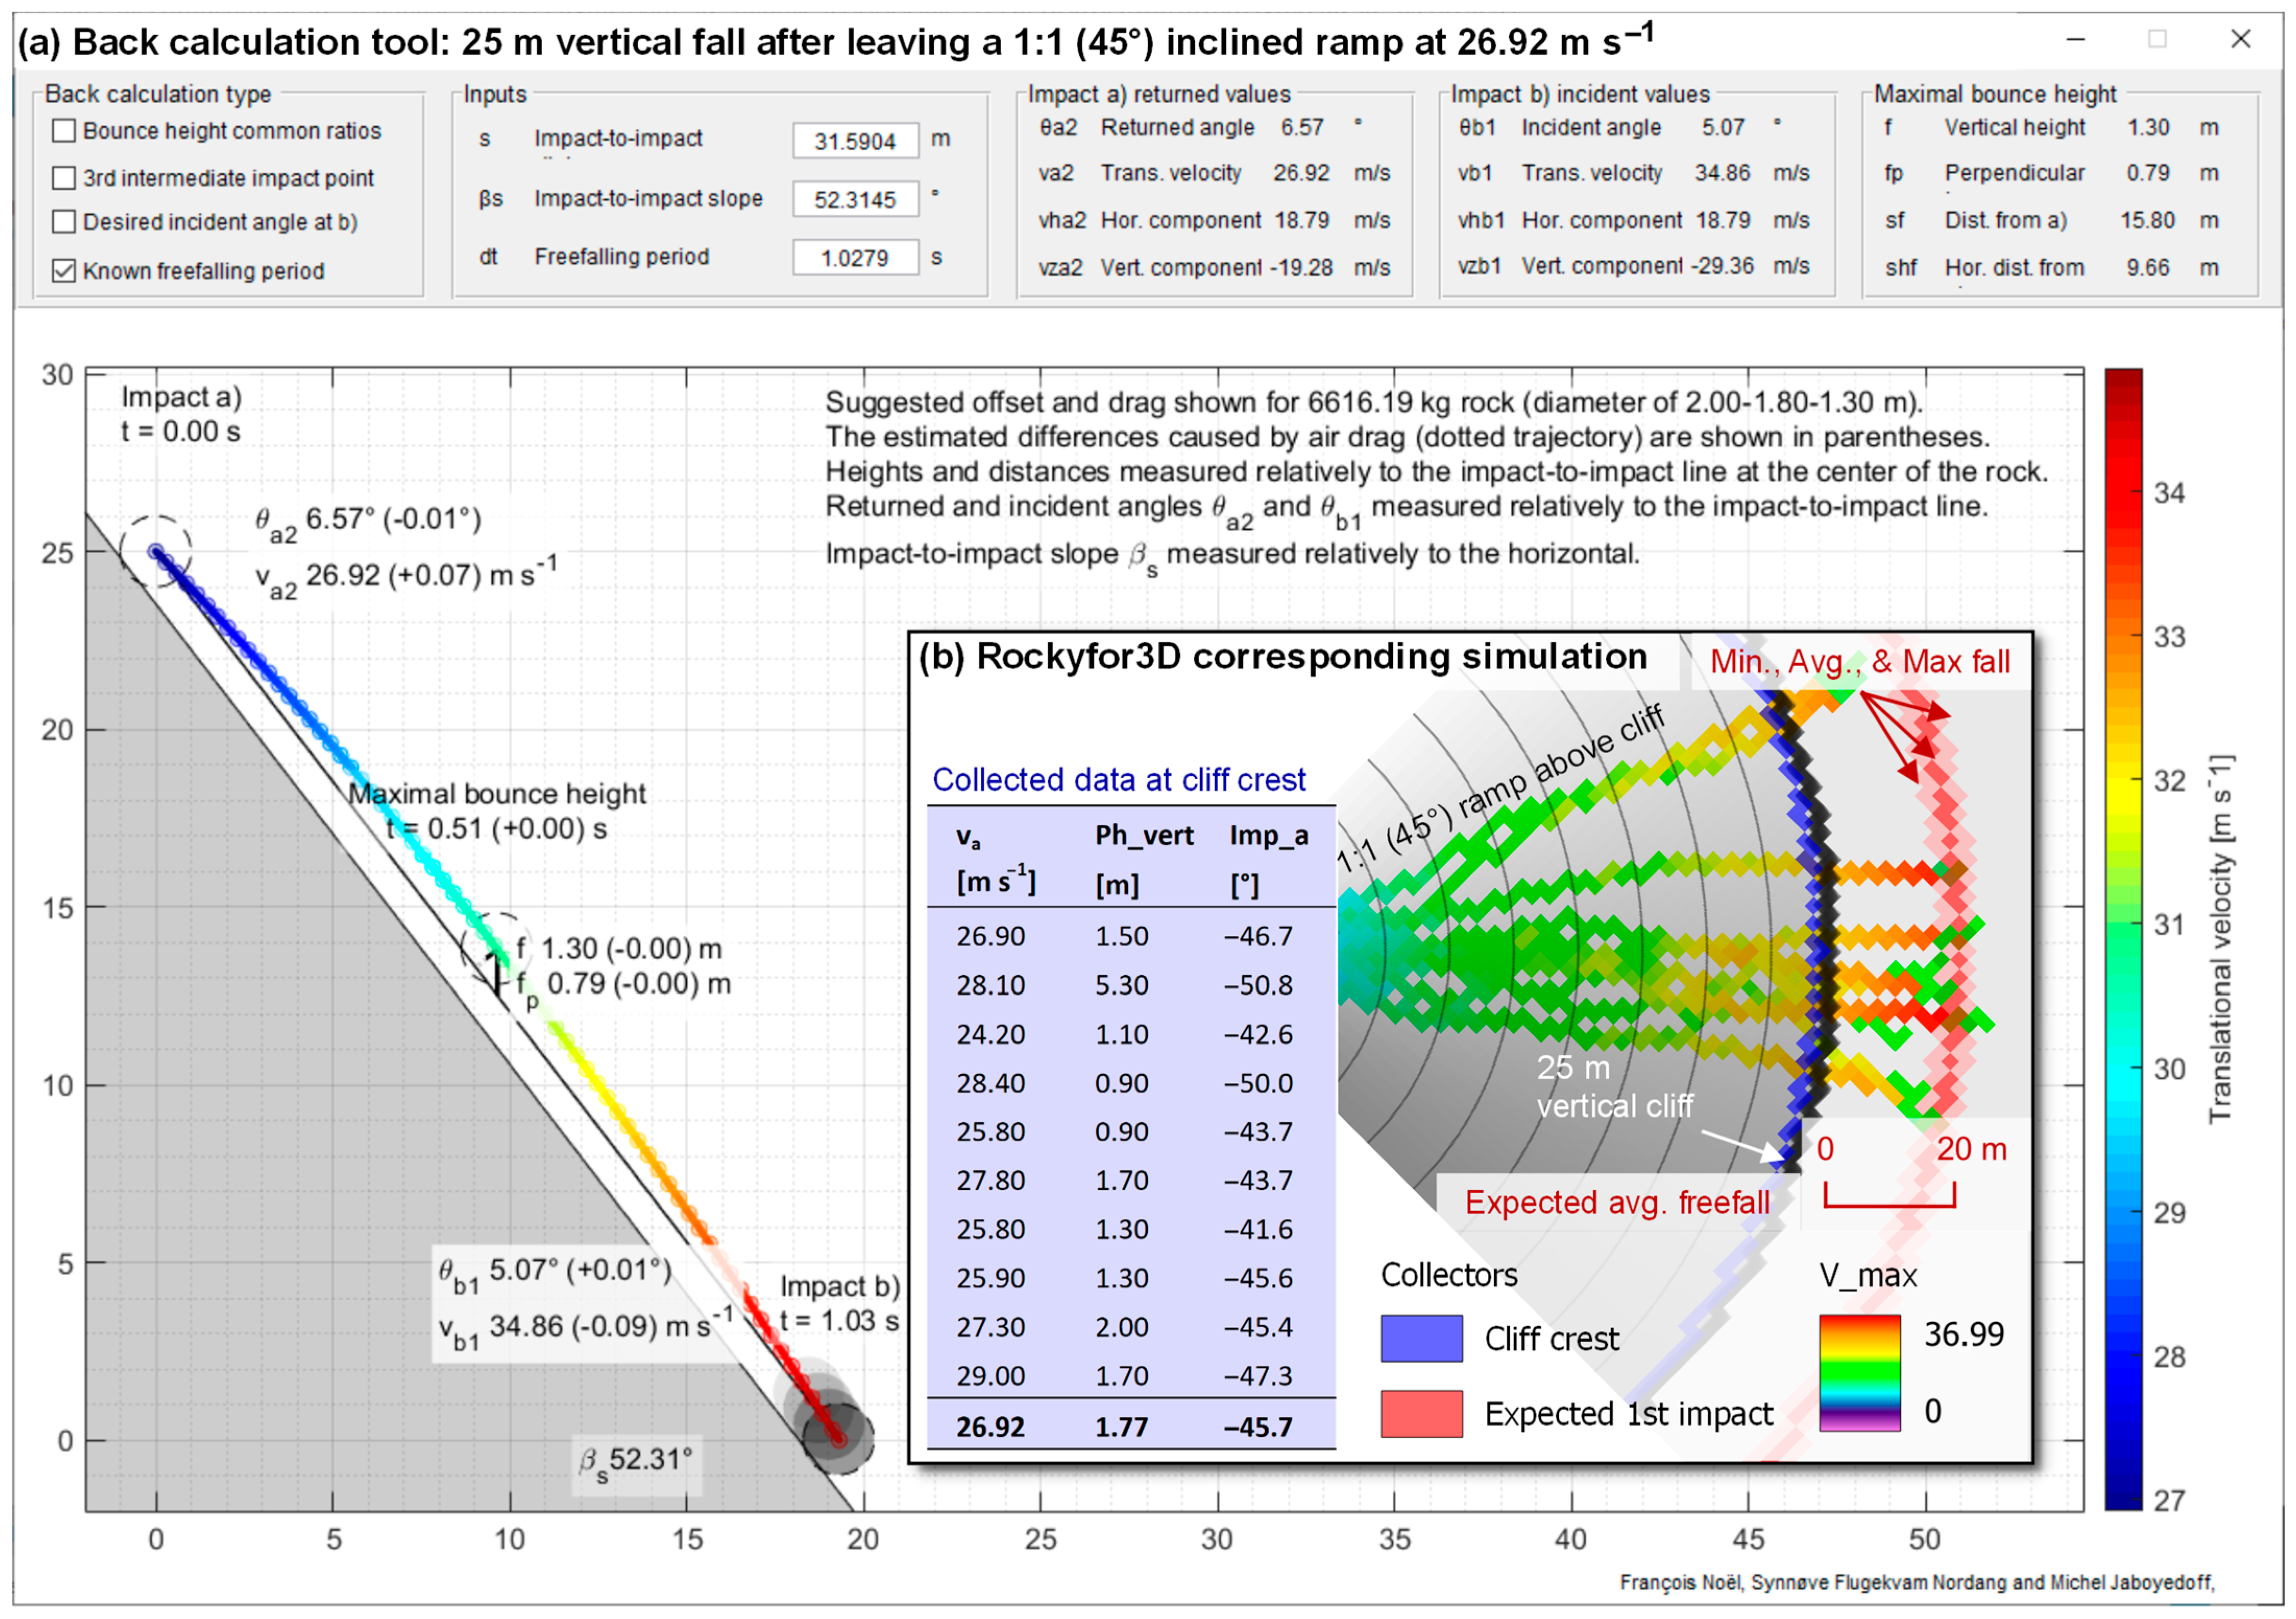Viewport: 2296px width, 1619px height.
Task: Click the Impact-to-impact slope input field
Action: tap(855, 199)
